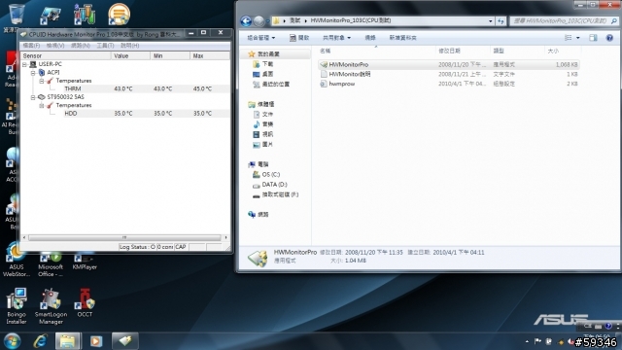Image resolution: width=622 pixels, height=350 pixels.
Task: Open the 檢視(V) menu in Hardware Monitor
Action: [55, 46]
